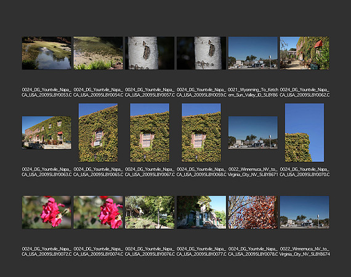Click filename text ending 20095L8Y0072.C
The image size is (351, 277).
pos(47,251)
